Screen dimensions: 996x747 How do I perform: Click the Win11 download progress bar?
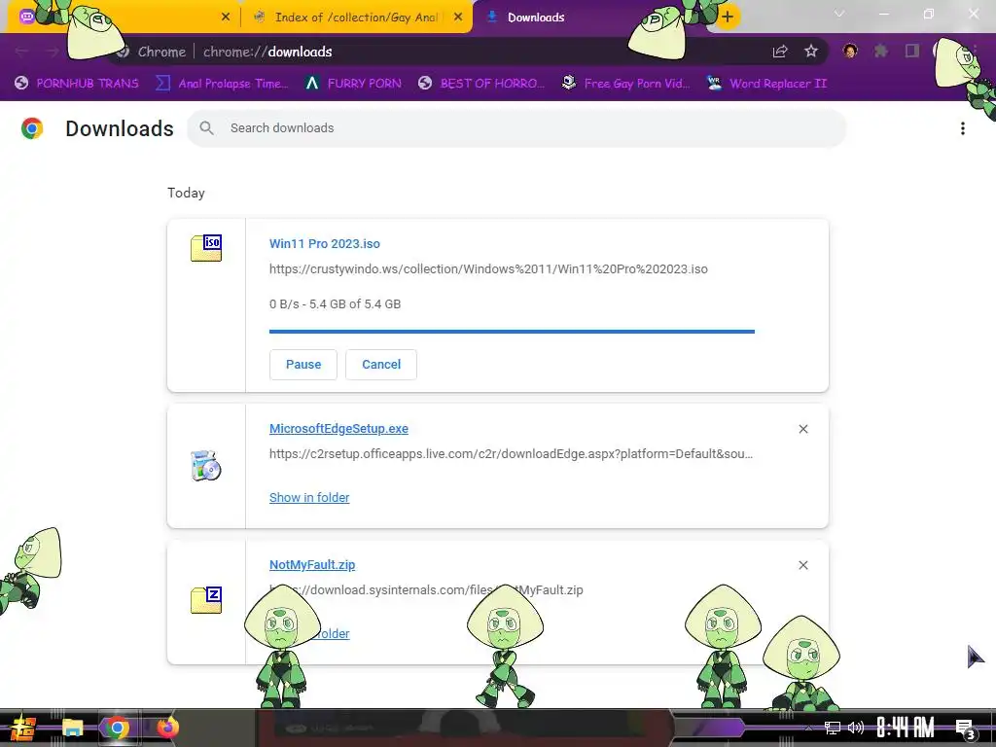(x=512, y=332)
